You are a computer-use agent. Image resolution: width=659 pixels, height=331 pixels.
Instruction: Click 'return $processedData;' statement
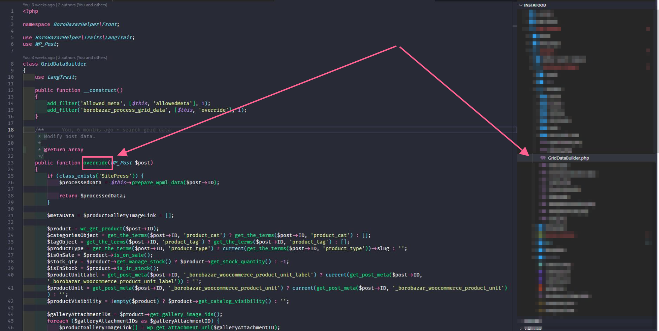coord(92,196)
